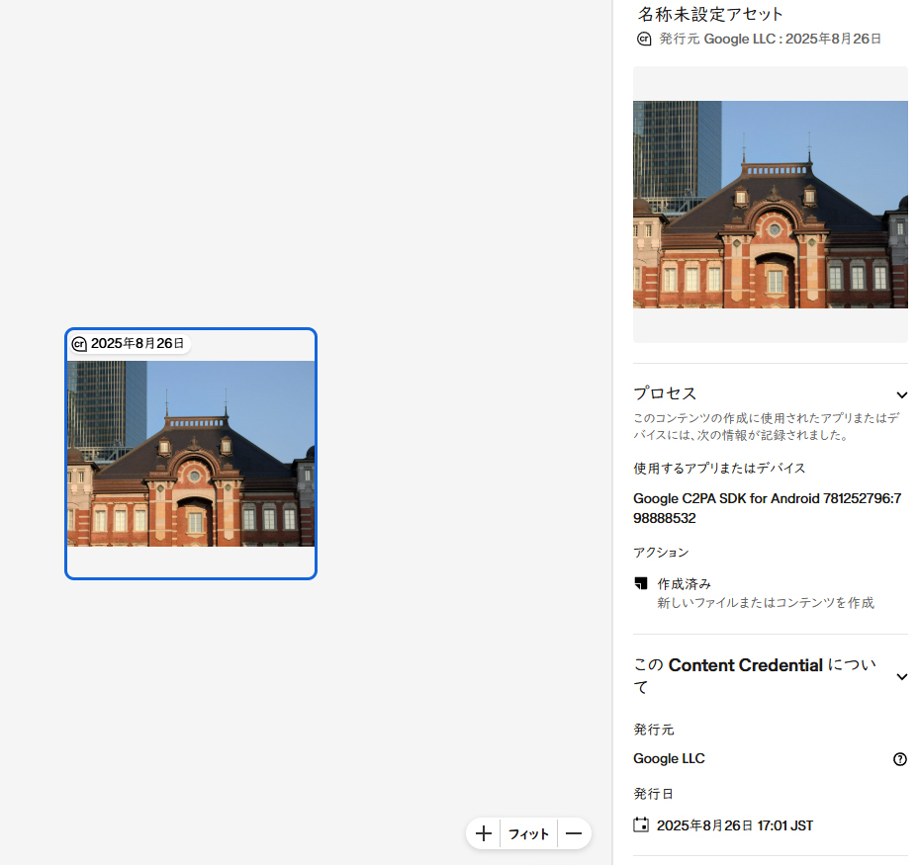
Task: Click the フィット zoom fit button
Action: [528, 833]
